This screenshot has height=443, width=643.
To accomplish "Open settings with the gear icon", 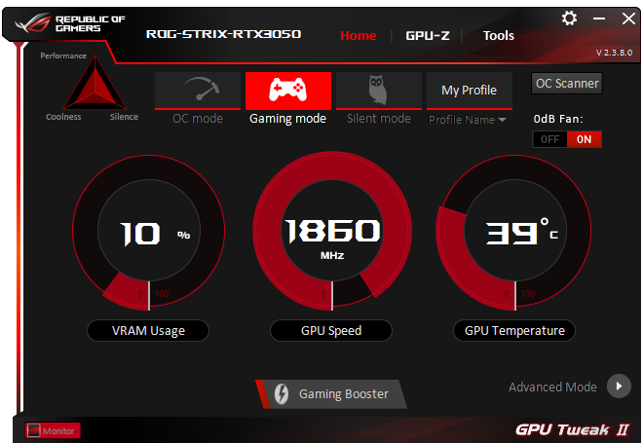I will pyautogui.click(x=569, y=18).
